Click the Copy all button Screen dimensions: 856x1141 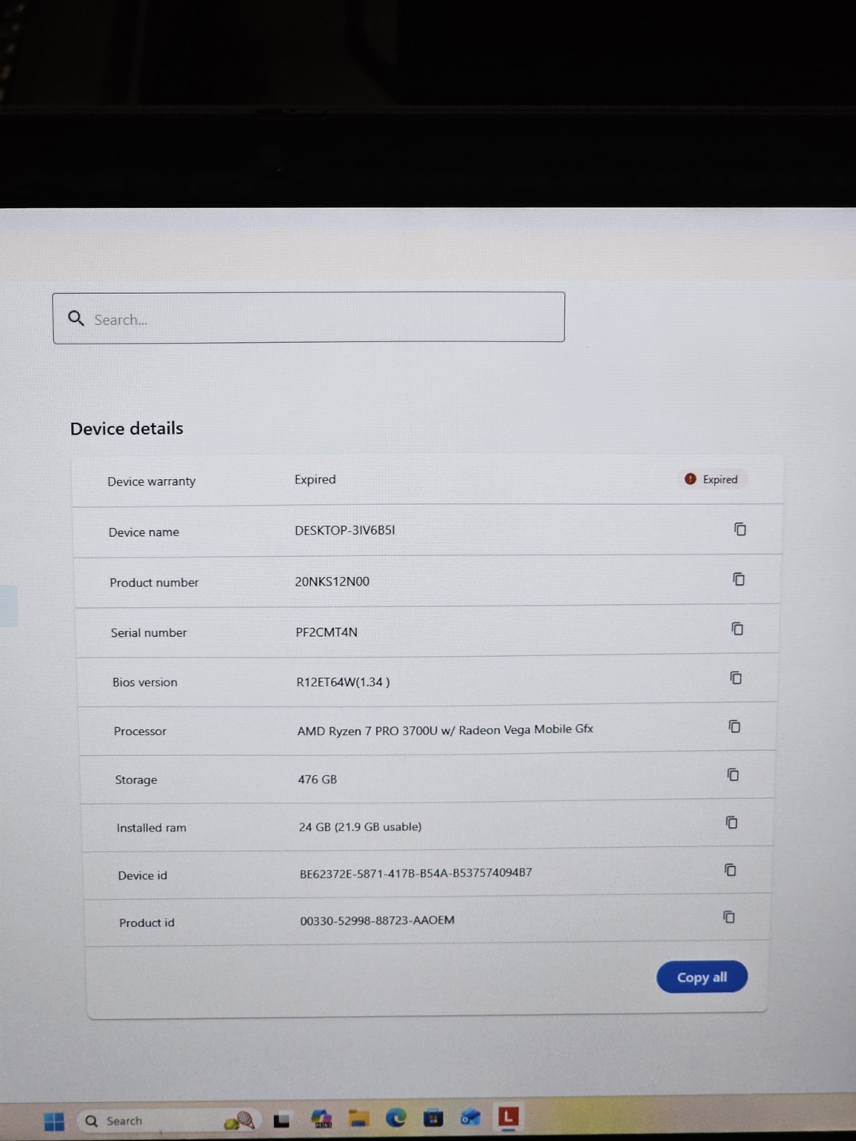[x=702, y=977]
